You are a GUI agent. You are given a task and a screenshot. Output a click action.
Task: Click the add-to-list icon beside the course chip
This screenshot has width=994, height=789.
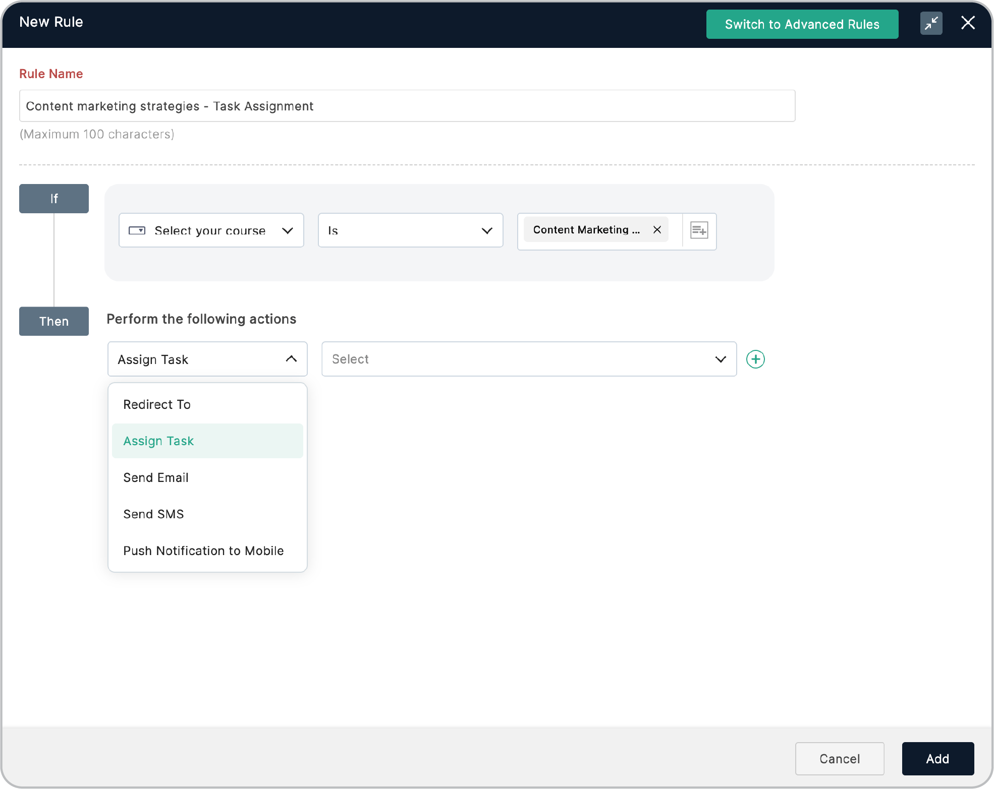699,230
